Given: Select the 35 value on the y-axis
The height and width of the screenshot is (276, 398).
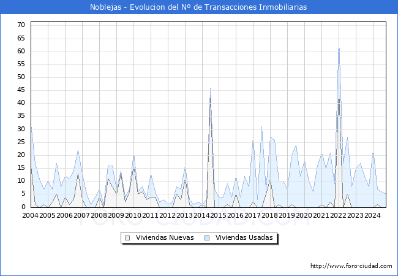Looking at the screenshot, I should pos(21,116).
